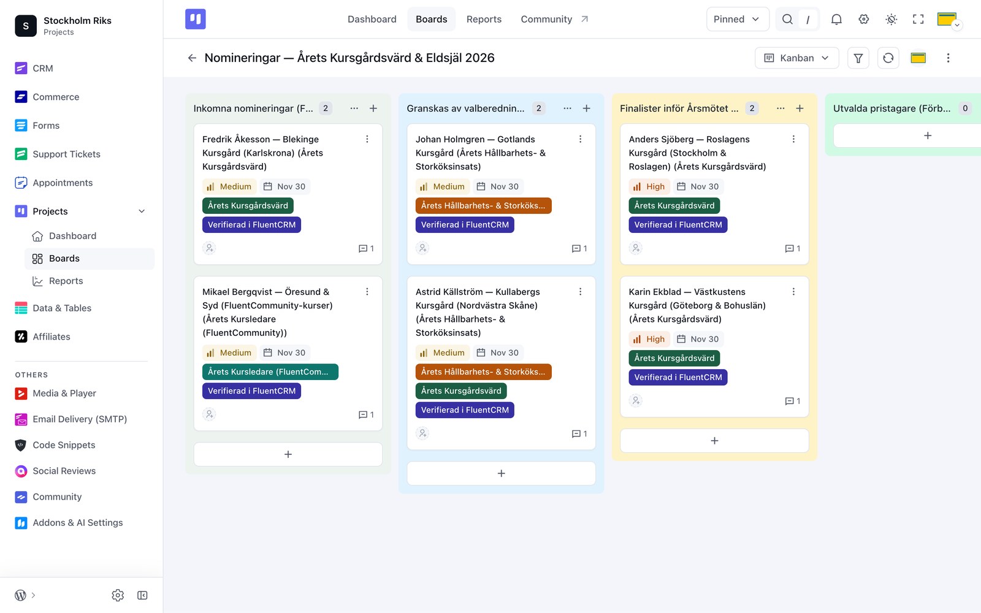
Task: Open the settings gear in top bar
Action: point(864,20)
